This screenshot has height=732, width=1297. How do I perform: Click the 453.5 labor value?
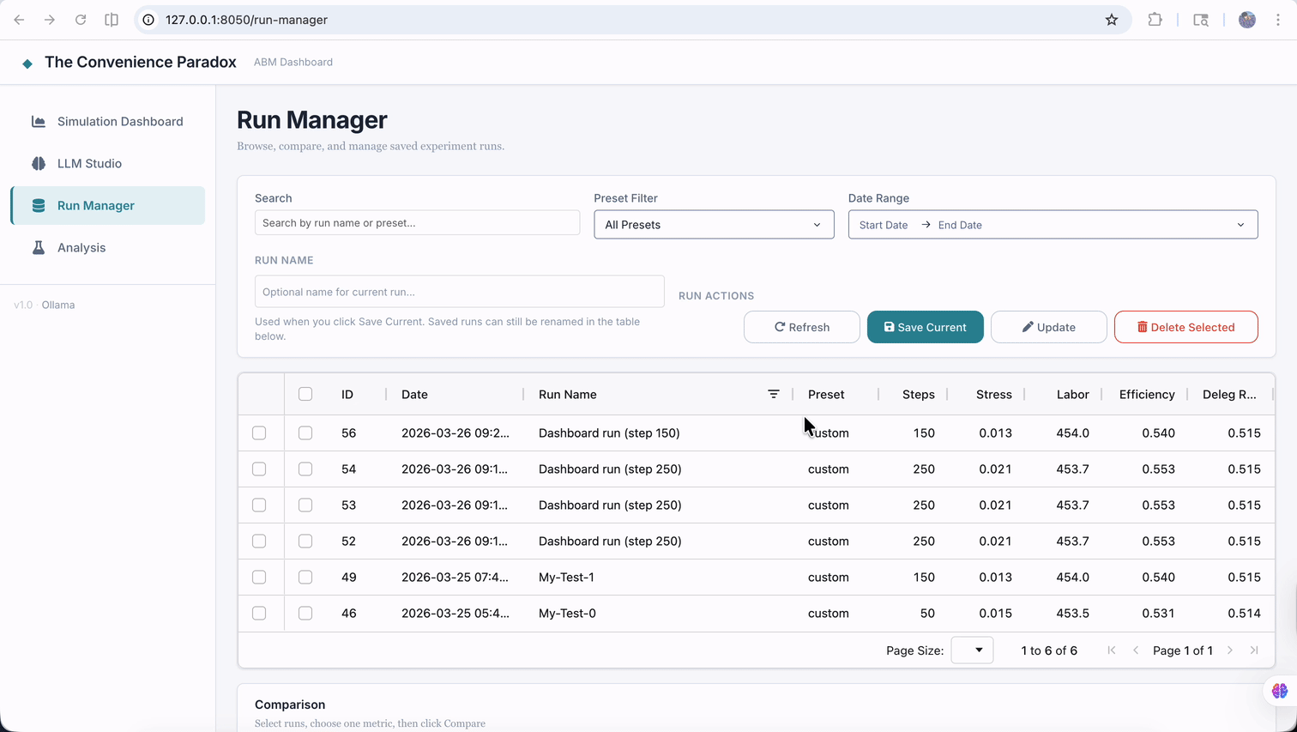tap(1073, 614)
